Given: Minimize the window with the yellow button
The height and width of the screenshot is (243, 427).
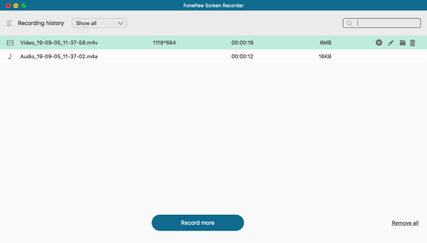Looking at the screenshot, I should coord(16,5).
